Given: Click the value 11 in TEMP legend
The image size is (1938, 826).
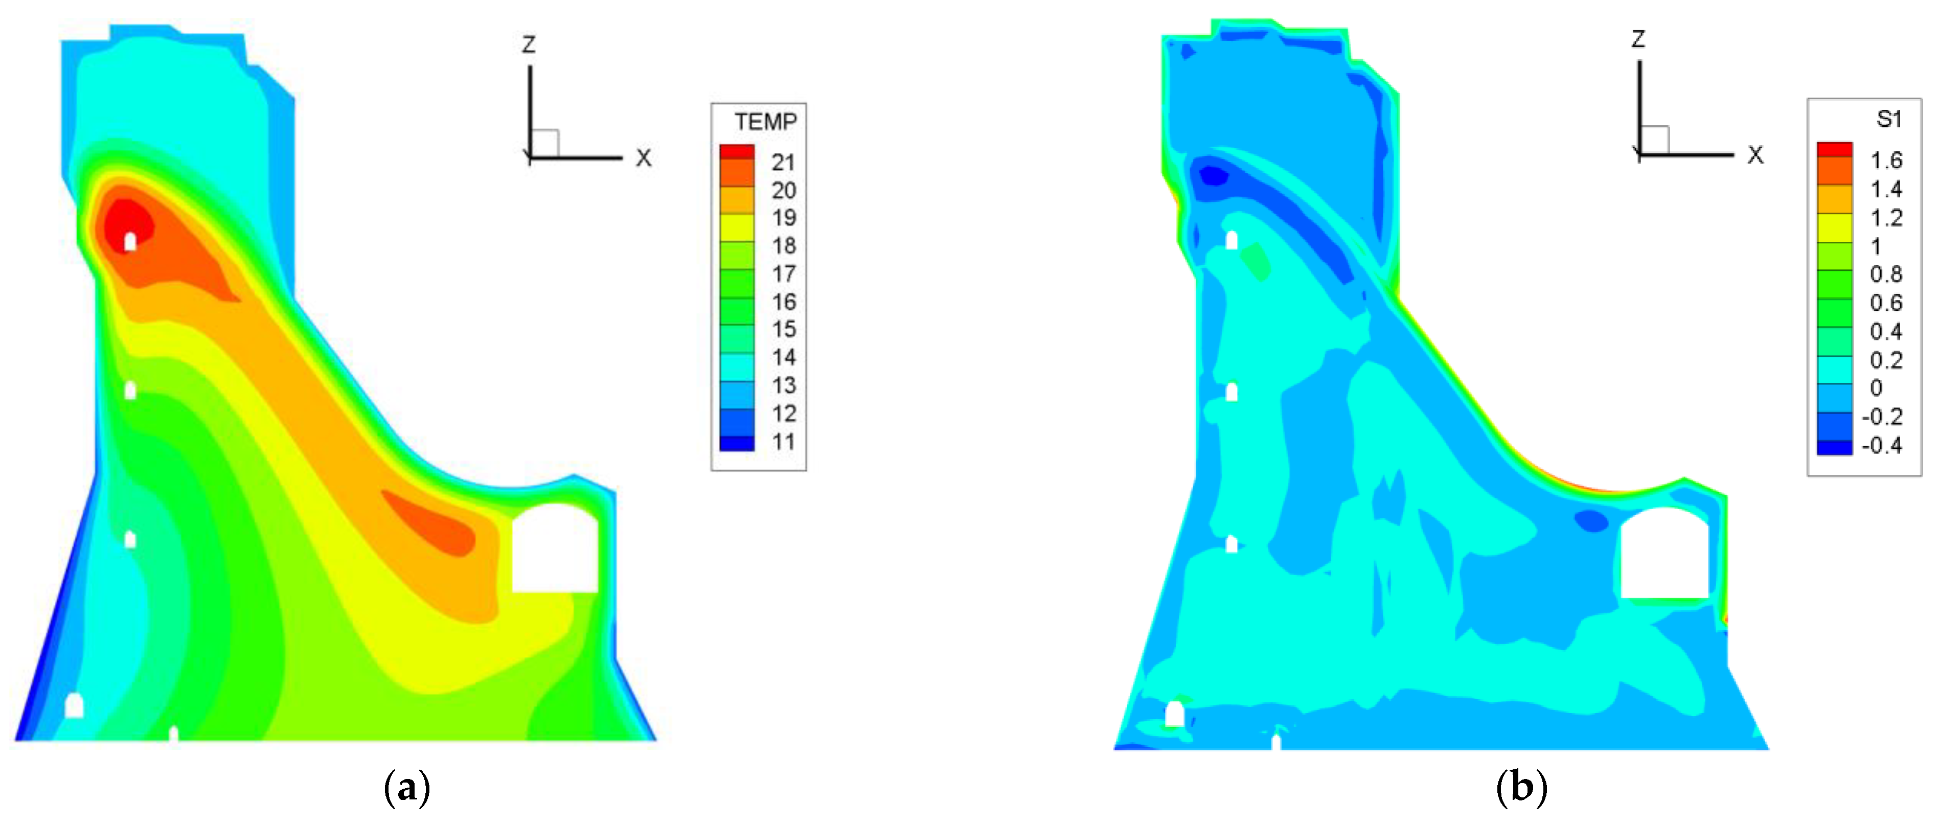Looking at the screenshot, I should pos(783,442).
